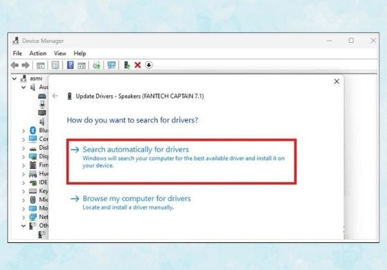The image size is (387, 270).
Task: Click the 'How do you want to search' heading
Action: coord(132,120)
